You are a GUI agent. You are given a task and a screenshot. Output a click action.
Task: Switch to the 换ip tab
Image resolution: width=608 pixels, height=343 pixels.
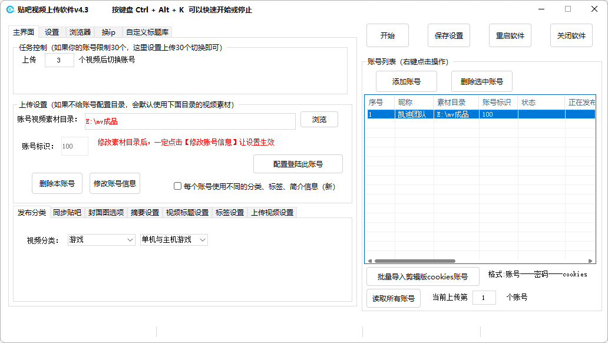coord(108,32)
